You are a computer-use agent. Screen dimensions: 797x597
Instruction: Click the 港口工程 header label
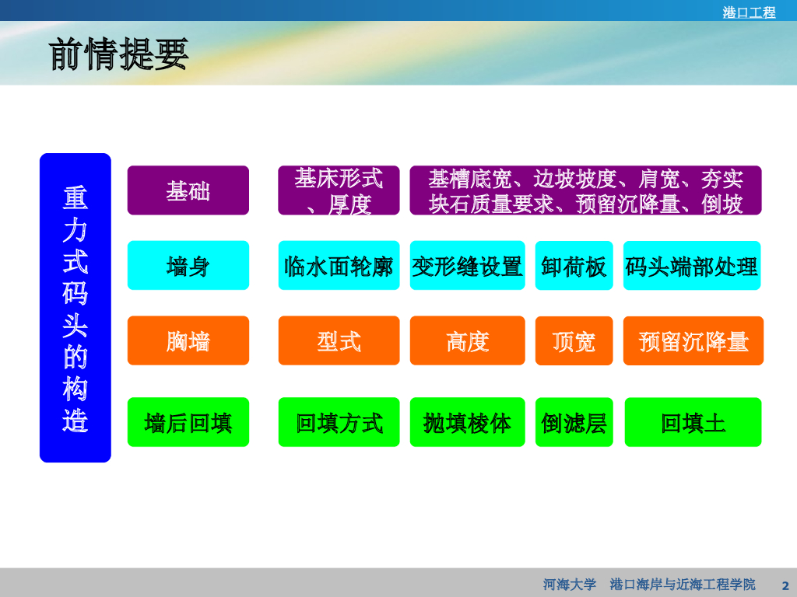click(x=749, y=12)
